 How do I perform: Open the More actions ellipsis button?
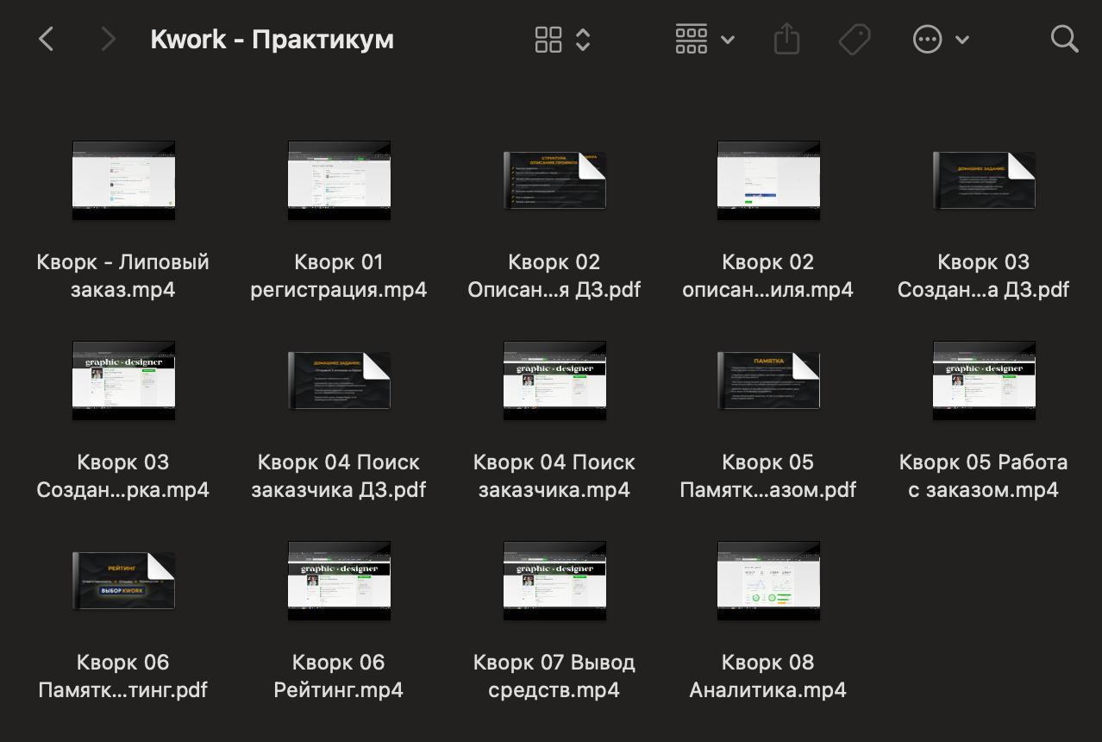(x=927, y=39)
